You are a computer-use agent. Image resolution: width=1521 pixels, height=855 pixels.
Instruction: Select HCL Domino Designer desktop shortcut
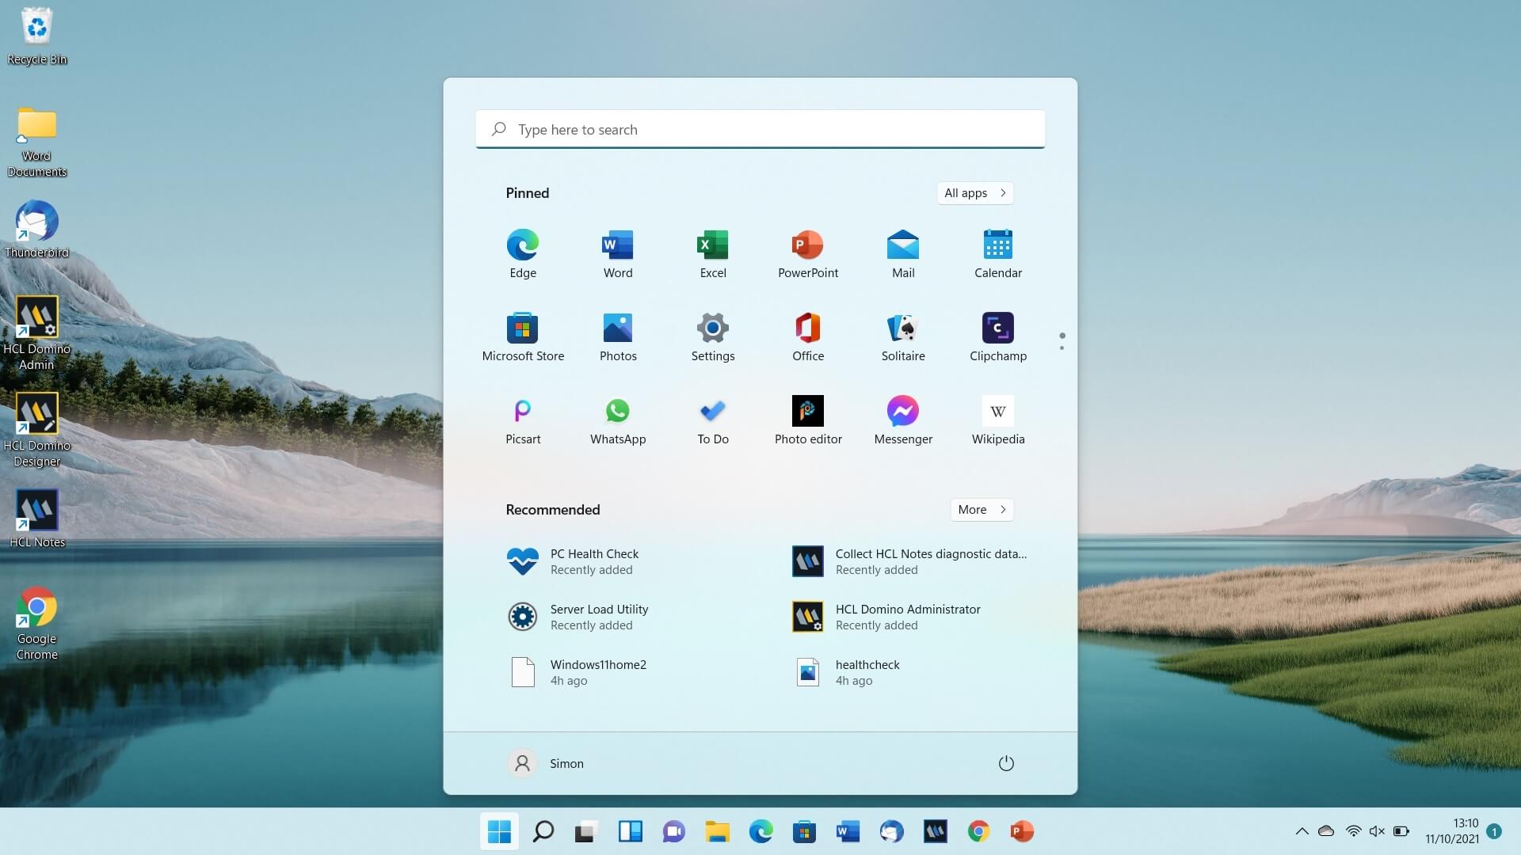click(36, 430)
